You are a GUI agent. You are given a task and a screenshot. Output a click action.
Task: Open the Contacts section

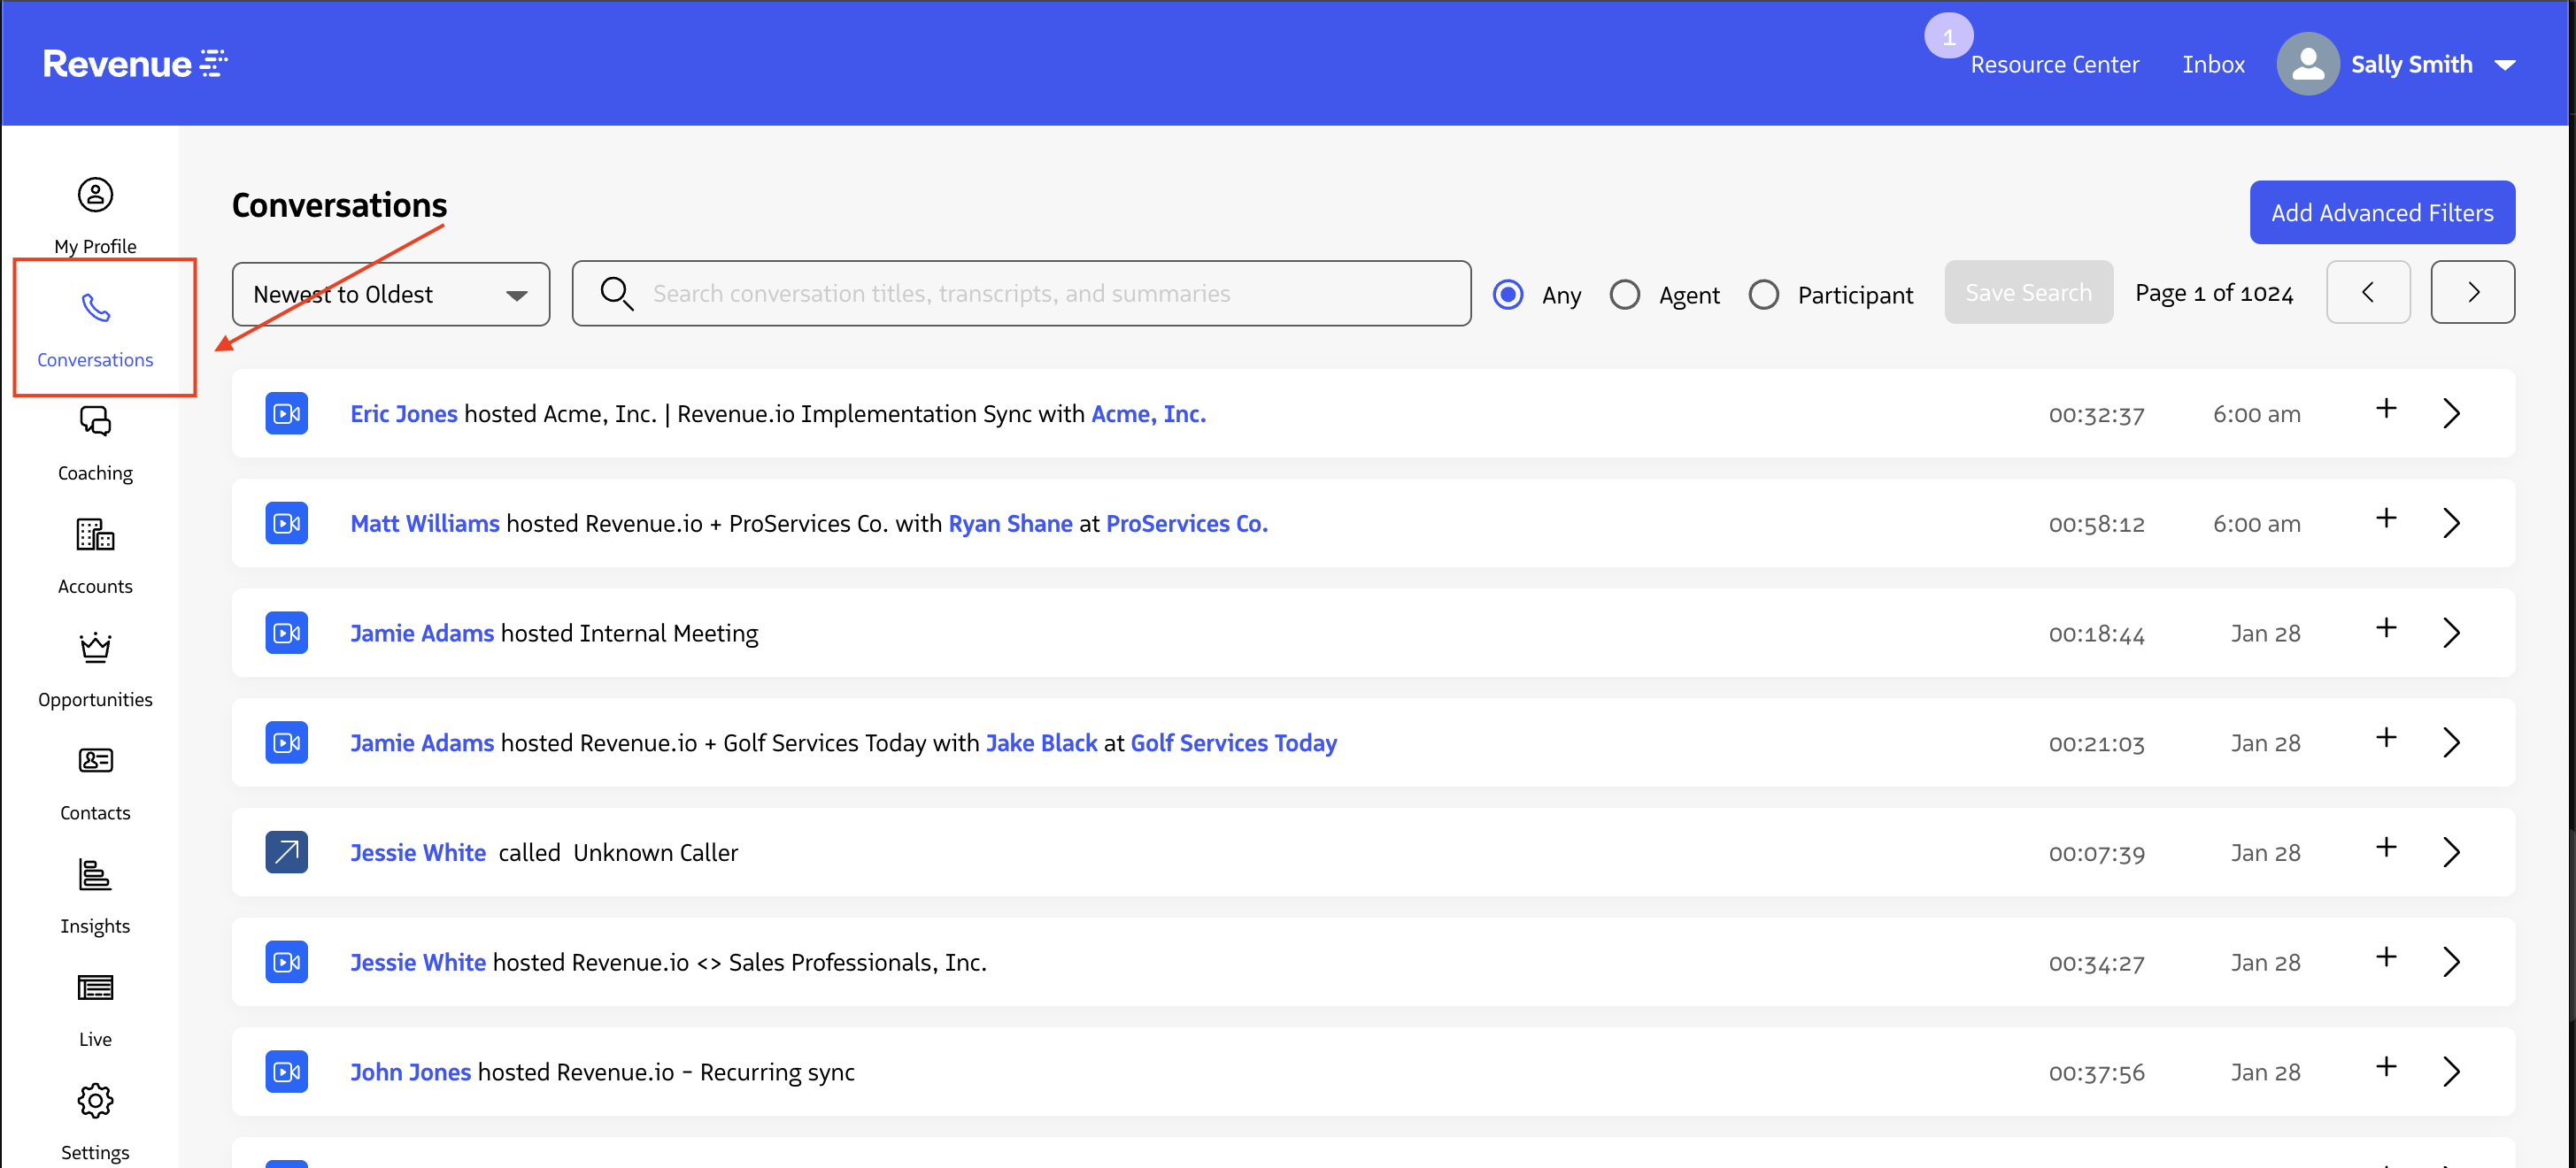tap(95, 761)
